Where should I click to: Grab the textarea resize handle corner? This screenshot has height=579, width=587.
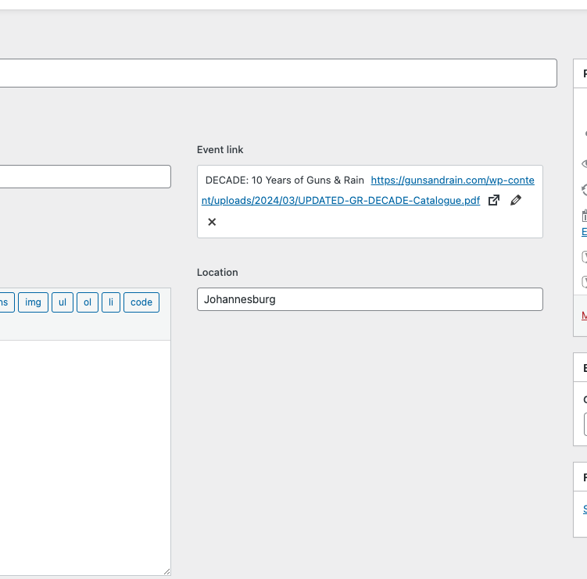166,571
